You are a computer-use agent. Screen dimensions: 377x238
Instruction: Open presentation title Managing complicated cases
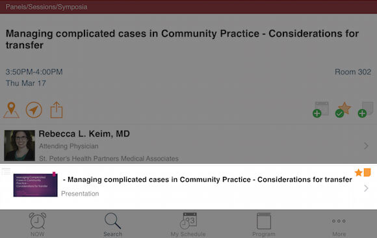[207, 179]
